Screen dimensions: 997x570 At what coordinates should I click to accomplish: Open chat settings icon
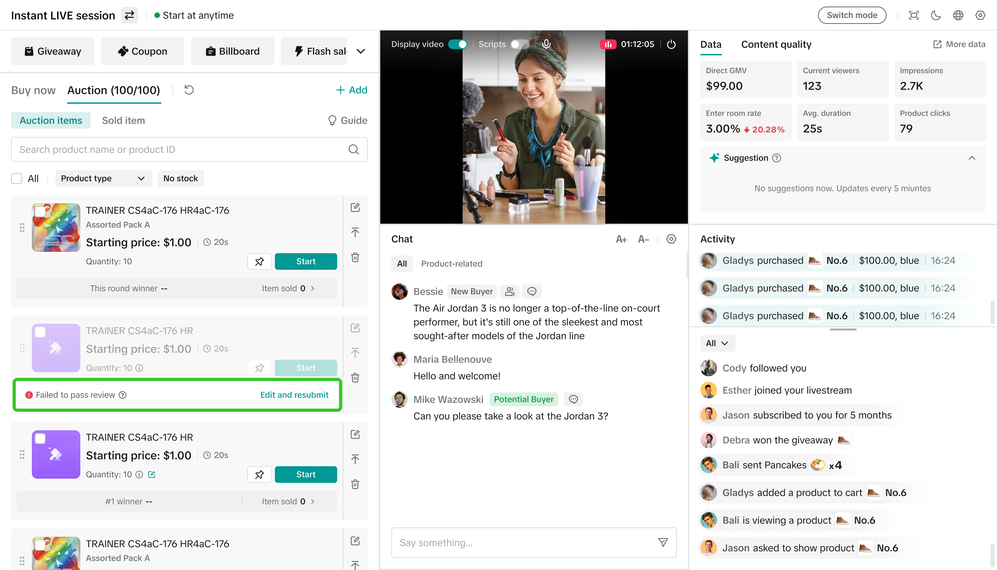point(671,239)
